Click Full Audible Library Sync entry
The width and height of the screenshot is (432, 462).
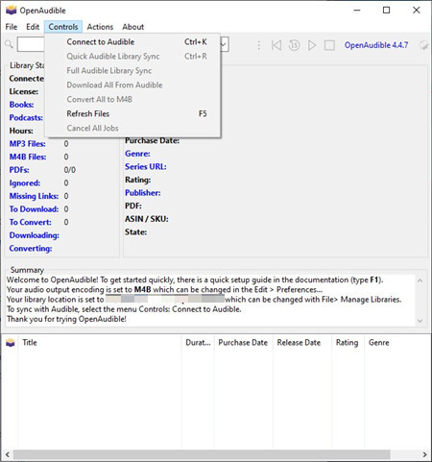click(132, 71)
